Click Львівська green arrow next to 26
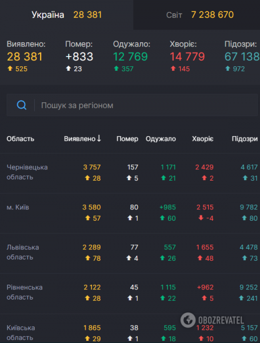 tap(162, 258)
